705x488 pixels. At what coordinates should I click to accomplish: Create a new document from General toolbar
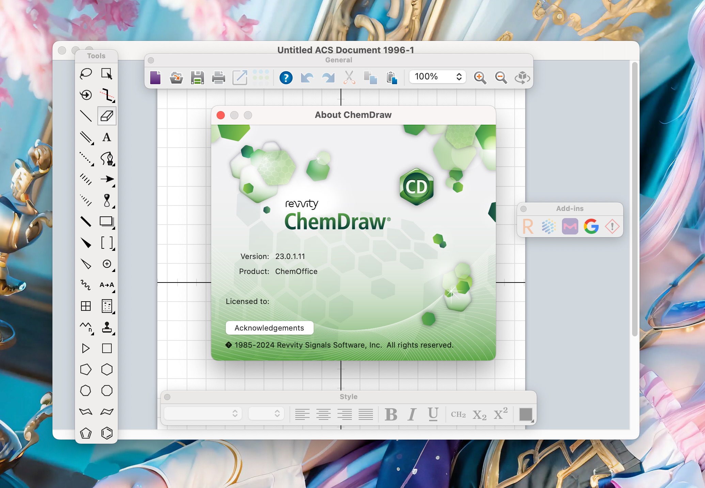tap(155, 77)
